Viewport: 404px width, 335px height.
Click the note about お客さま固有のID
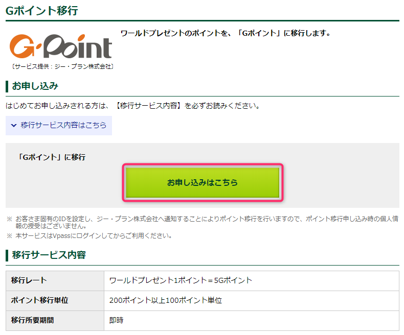(207, 223)
